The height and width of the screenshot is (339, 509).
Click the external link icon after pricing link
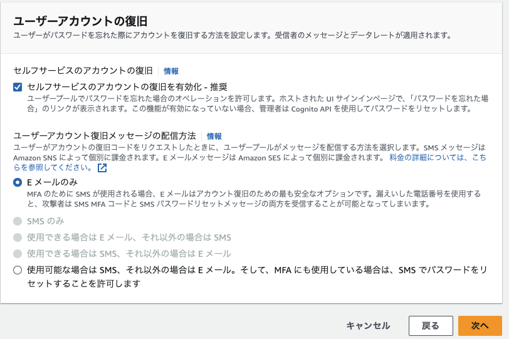pyautogui.click(x=102, y=168)
